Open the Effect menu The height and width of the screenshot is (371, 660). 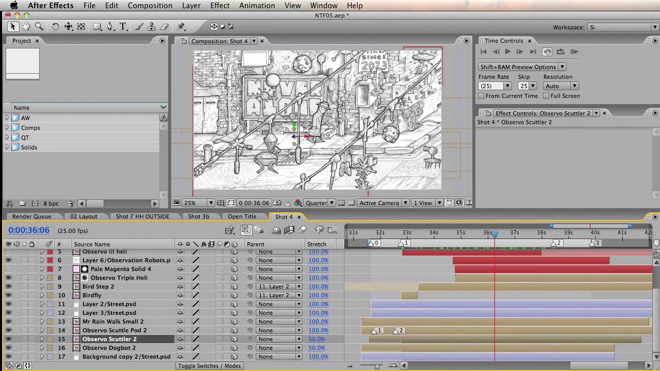[220, 6]
